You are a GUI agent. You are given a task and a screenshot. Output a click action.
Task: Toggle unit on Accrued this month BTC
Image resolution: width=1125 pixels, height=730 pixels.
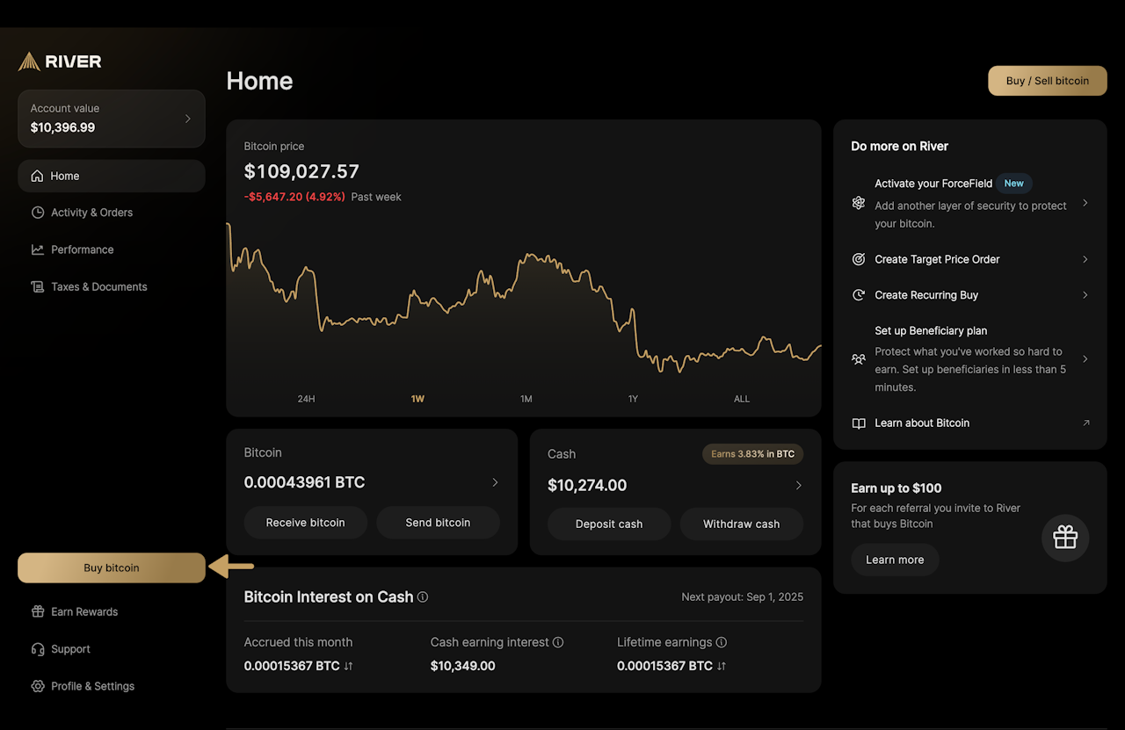point(349,666)
